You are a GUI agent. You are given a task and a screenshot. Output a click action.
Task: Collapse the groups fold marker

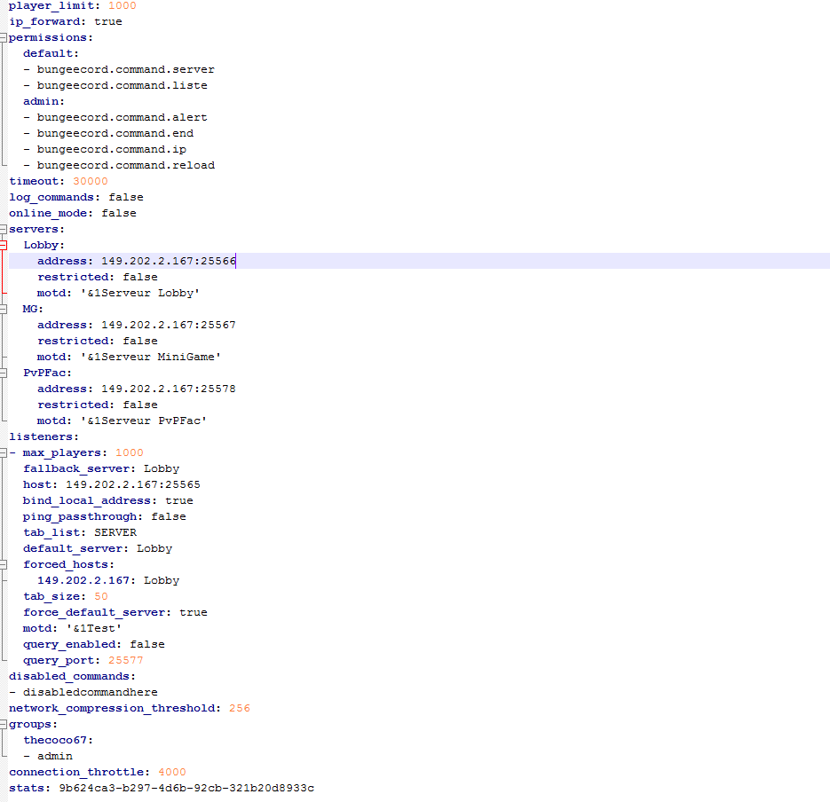point(4,724)
